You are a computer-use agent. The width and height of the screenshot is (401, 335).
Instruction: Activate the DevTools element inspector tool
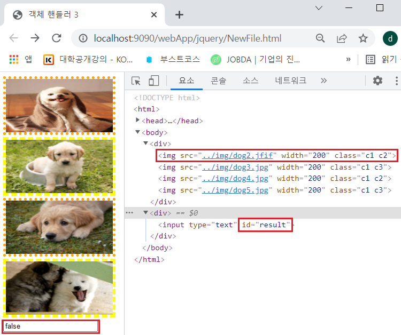click(136, 81)
